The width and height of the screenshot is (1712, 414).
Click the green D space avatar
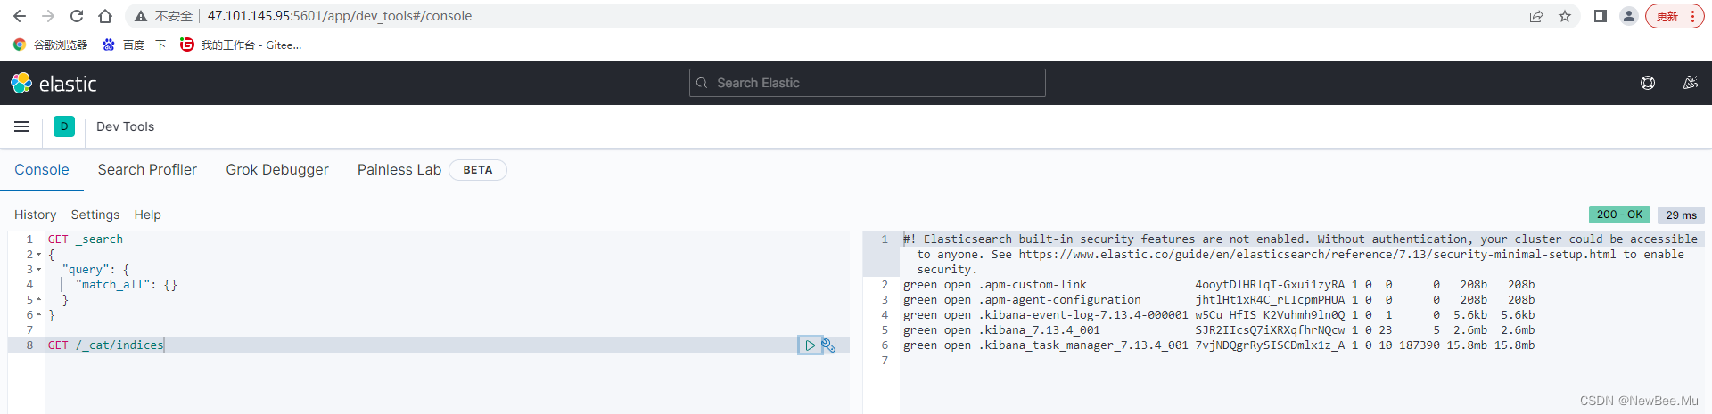64,126
